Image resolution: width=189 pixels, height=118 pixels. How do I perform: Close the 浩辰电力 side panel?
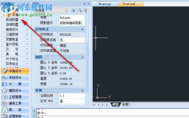pos(28,4)
